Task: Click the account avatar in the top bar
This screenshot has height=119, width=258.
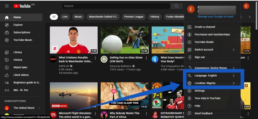Action: [246, 6]
